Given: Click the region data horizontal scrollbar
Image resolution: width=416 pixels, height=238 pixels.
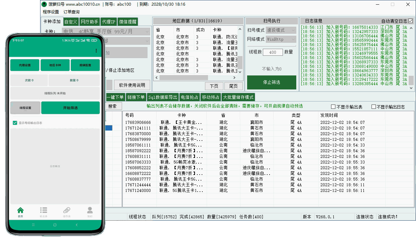Looking at the screenshot, I should click(197, 77).
